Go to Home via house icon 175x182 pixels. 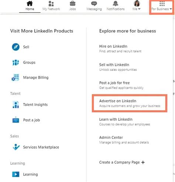[x=30, y=3]
